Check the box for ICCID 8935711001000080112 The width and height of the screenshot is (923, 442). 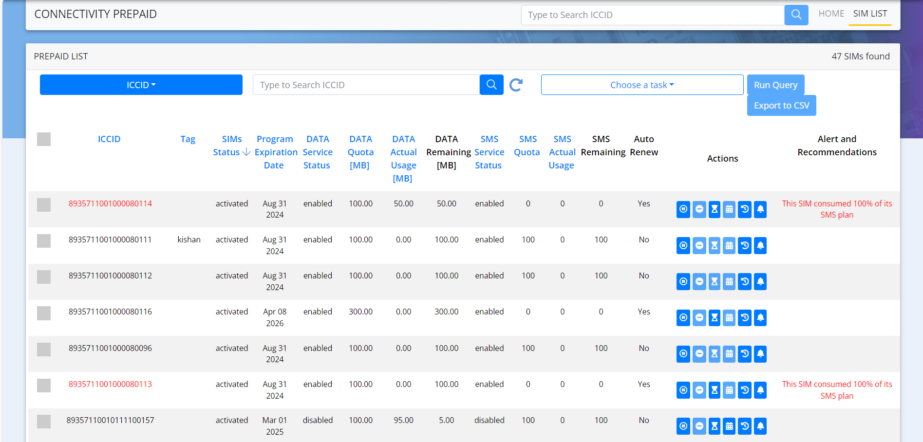tap(44, 277)
